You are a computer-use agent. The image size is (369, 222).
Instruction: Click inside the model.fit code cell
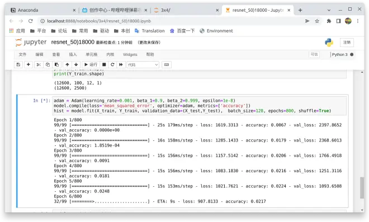200,106
